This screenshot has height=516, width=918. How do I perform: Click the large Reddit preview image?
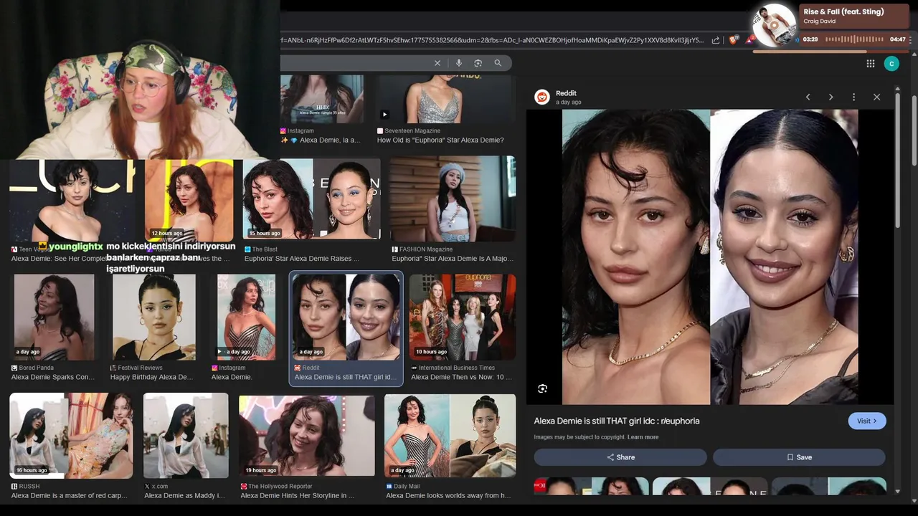point(710,257)
